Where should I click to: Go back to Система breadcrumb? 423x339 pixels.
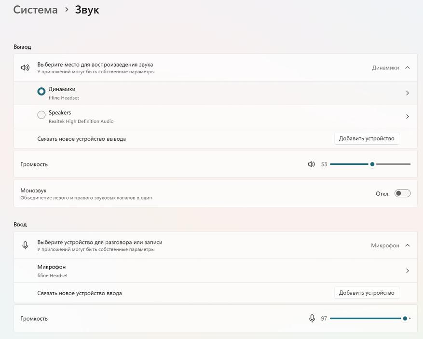(35, 10)
